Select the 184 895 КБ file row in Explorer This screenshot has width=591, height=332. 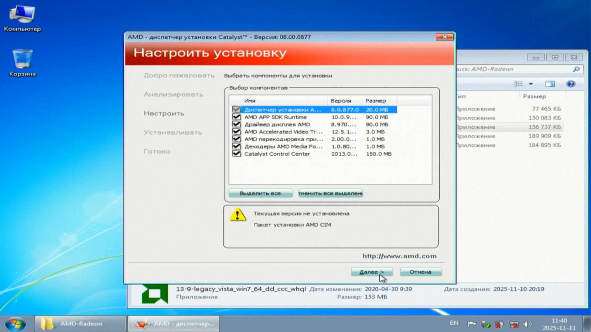tap(509, 145)
